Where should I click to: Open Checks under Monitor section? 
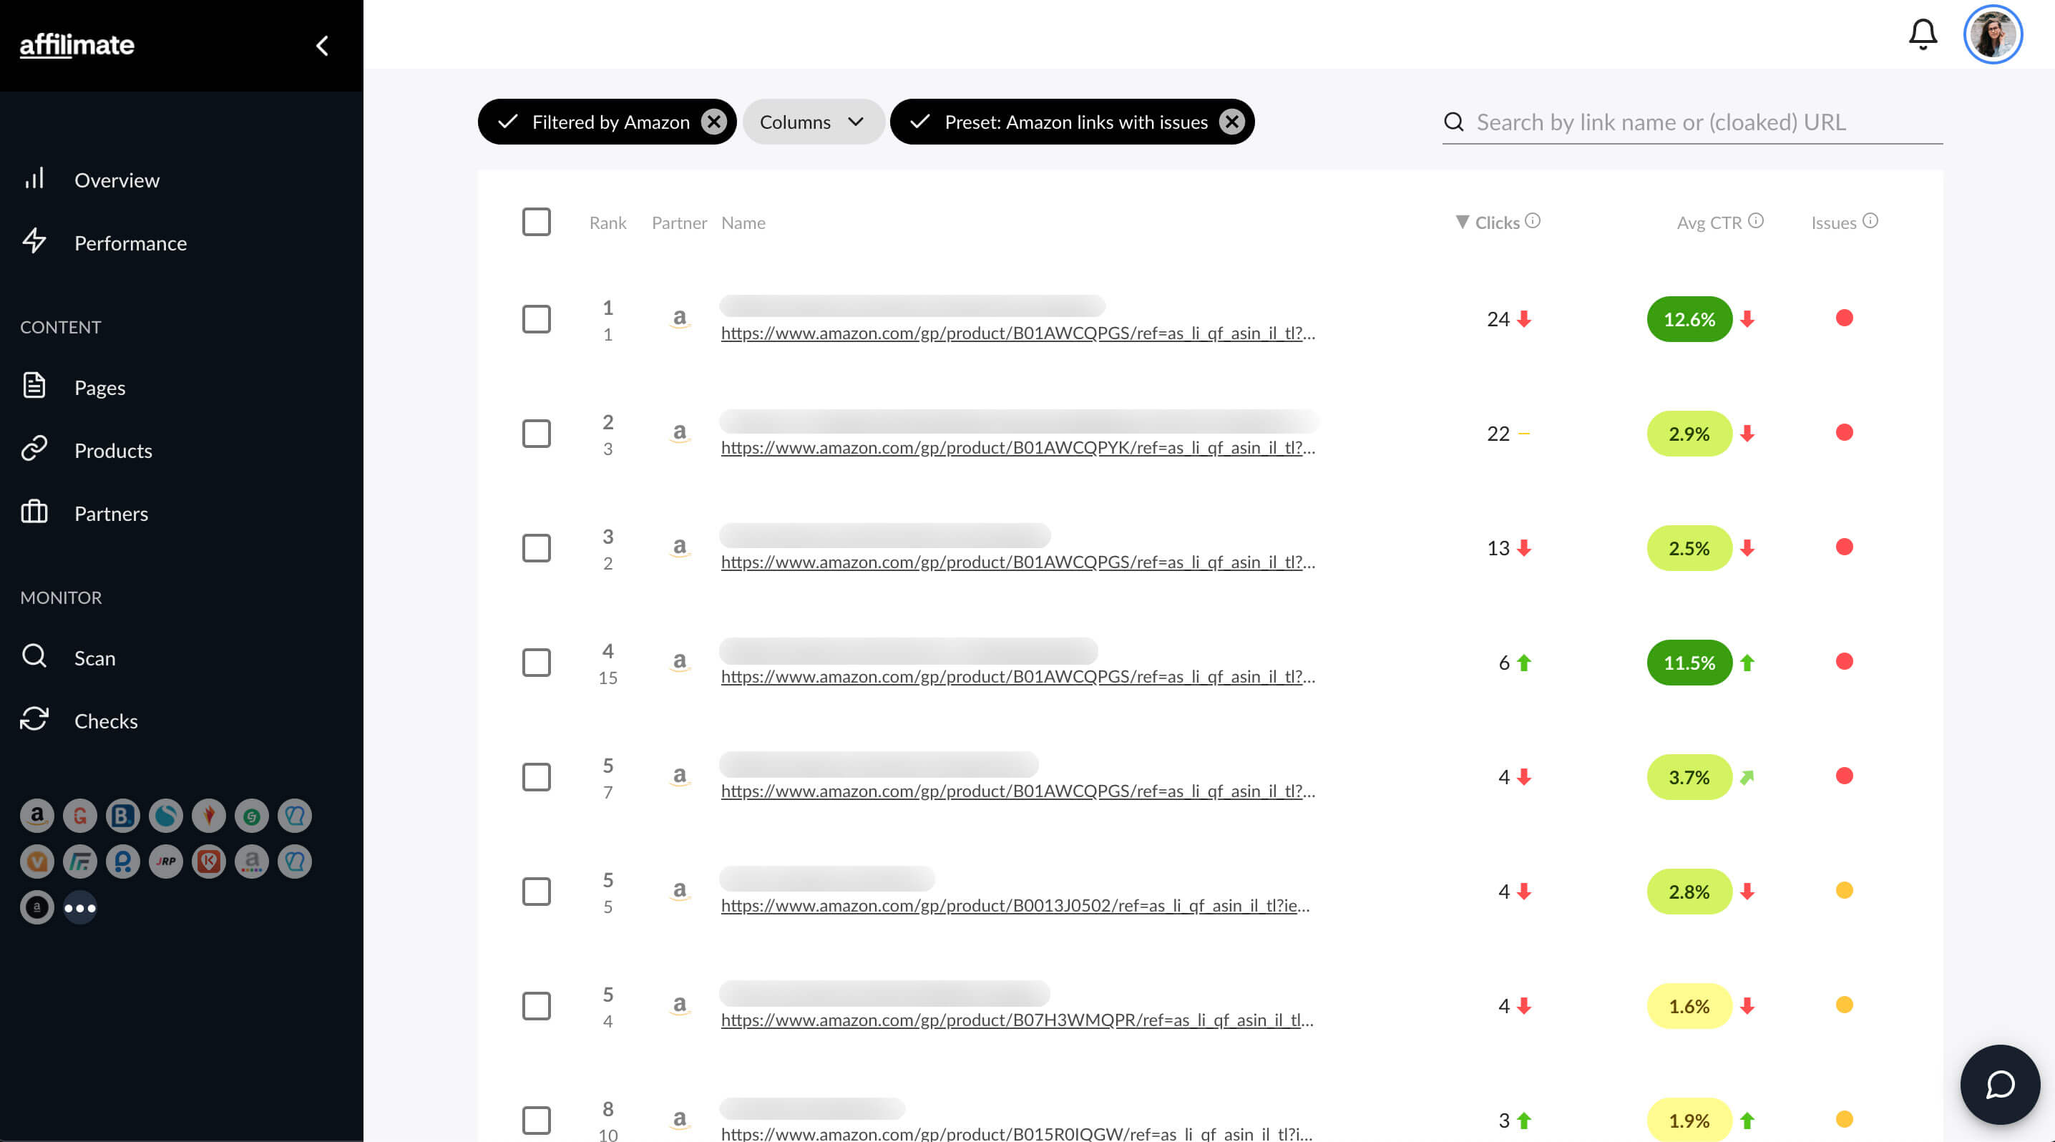105,720
